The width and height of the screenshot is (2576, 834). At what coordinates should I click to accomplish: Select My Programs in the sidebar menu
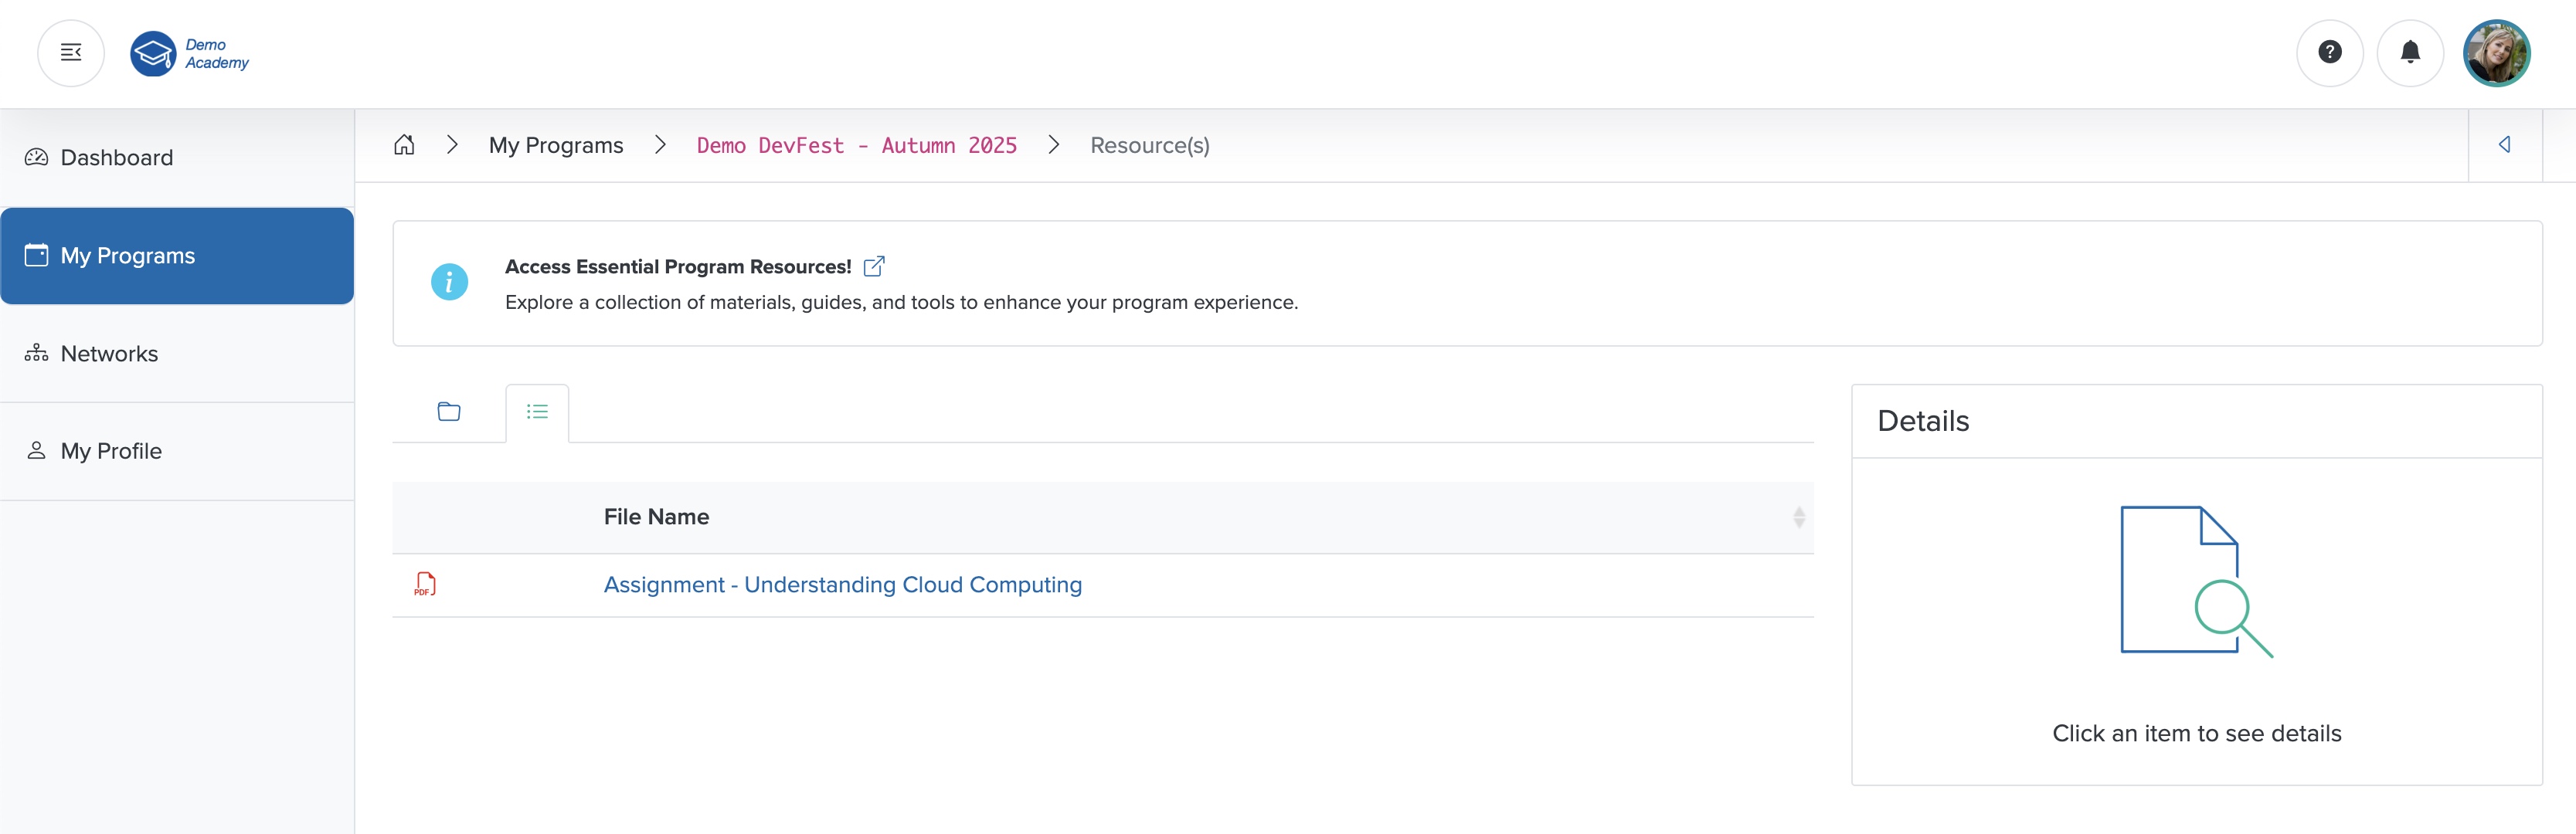pos(126,255)
